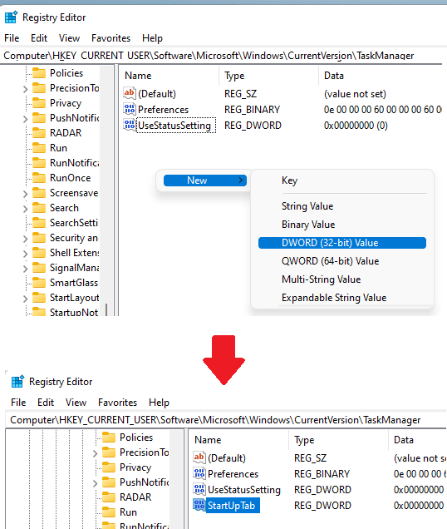Click the (Default) string value icon in the upper window
The width and height of the screenshot is (447, 529).
(x=130, y=93)
